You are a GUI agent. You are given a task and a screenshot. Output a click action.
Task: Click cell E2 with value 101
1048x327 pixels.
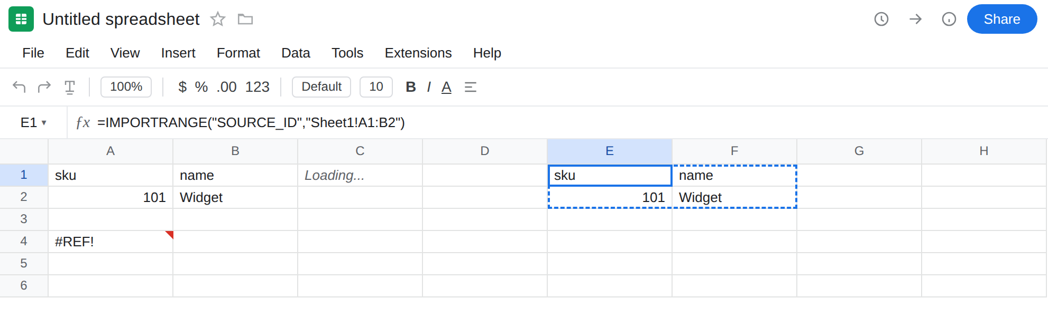coord(610,197)
